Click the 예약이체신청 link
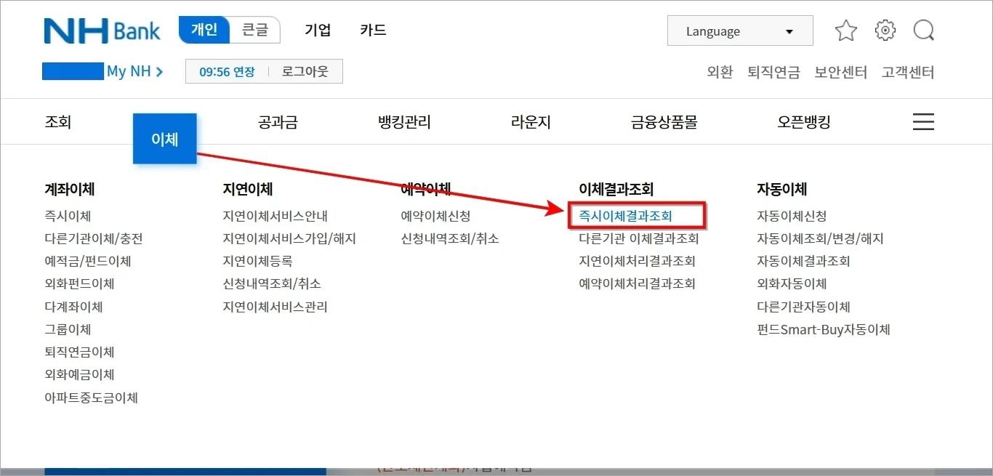The height and width of the screenshot is (476, 993). tap(438, 215)
